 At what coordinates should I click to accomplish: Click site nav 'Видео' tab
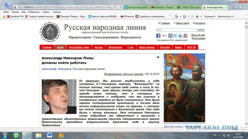pyautogui.click(x=178, y=47)
